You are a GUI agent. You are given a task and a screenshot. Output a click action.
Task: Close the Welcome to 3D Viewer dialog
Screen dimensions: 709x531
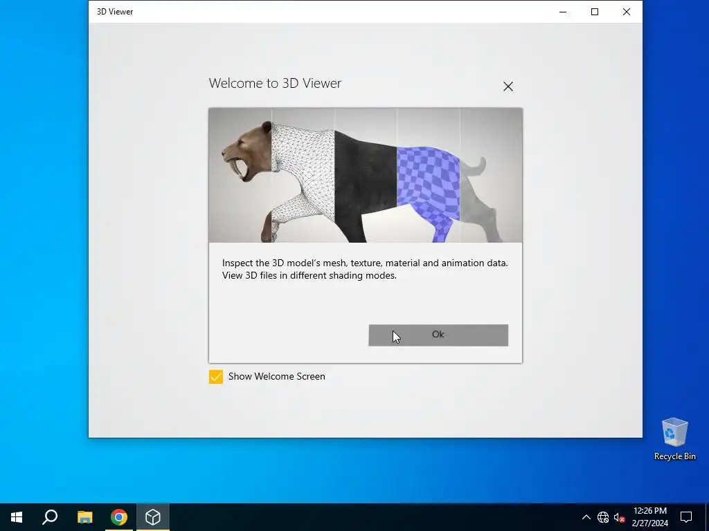(508, 86)
